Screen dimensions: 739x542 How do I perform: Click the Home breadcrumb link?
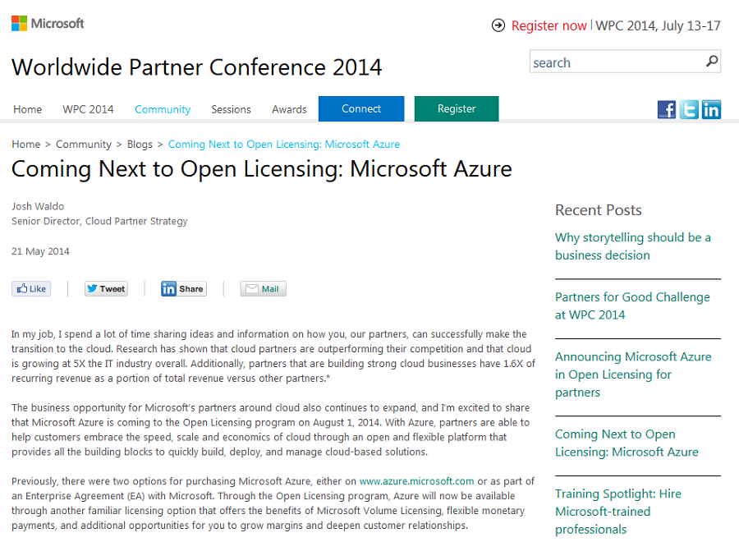click(26, 145)
